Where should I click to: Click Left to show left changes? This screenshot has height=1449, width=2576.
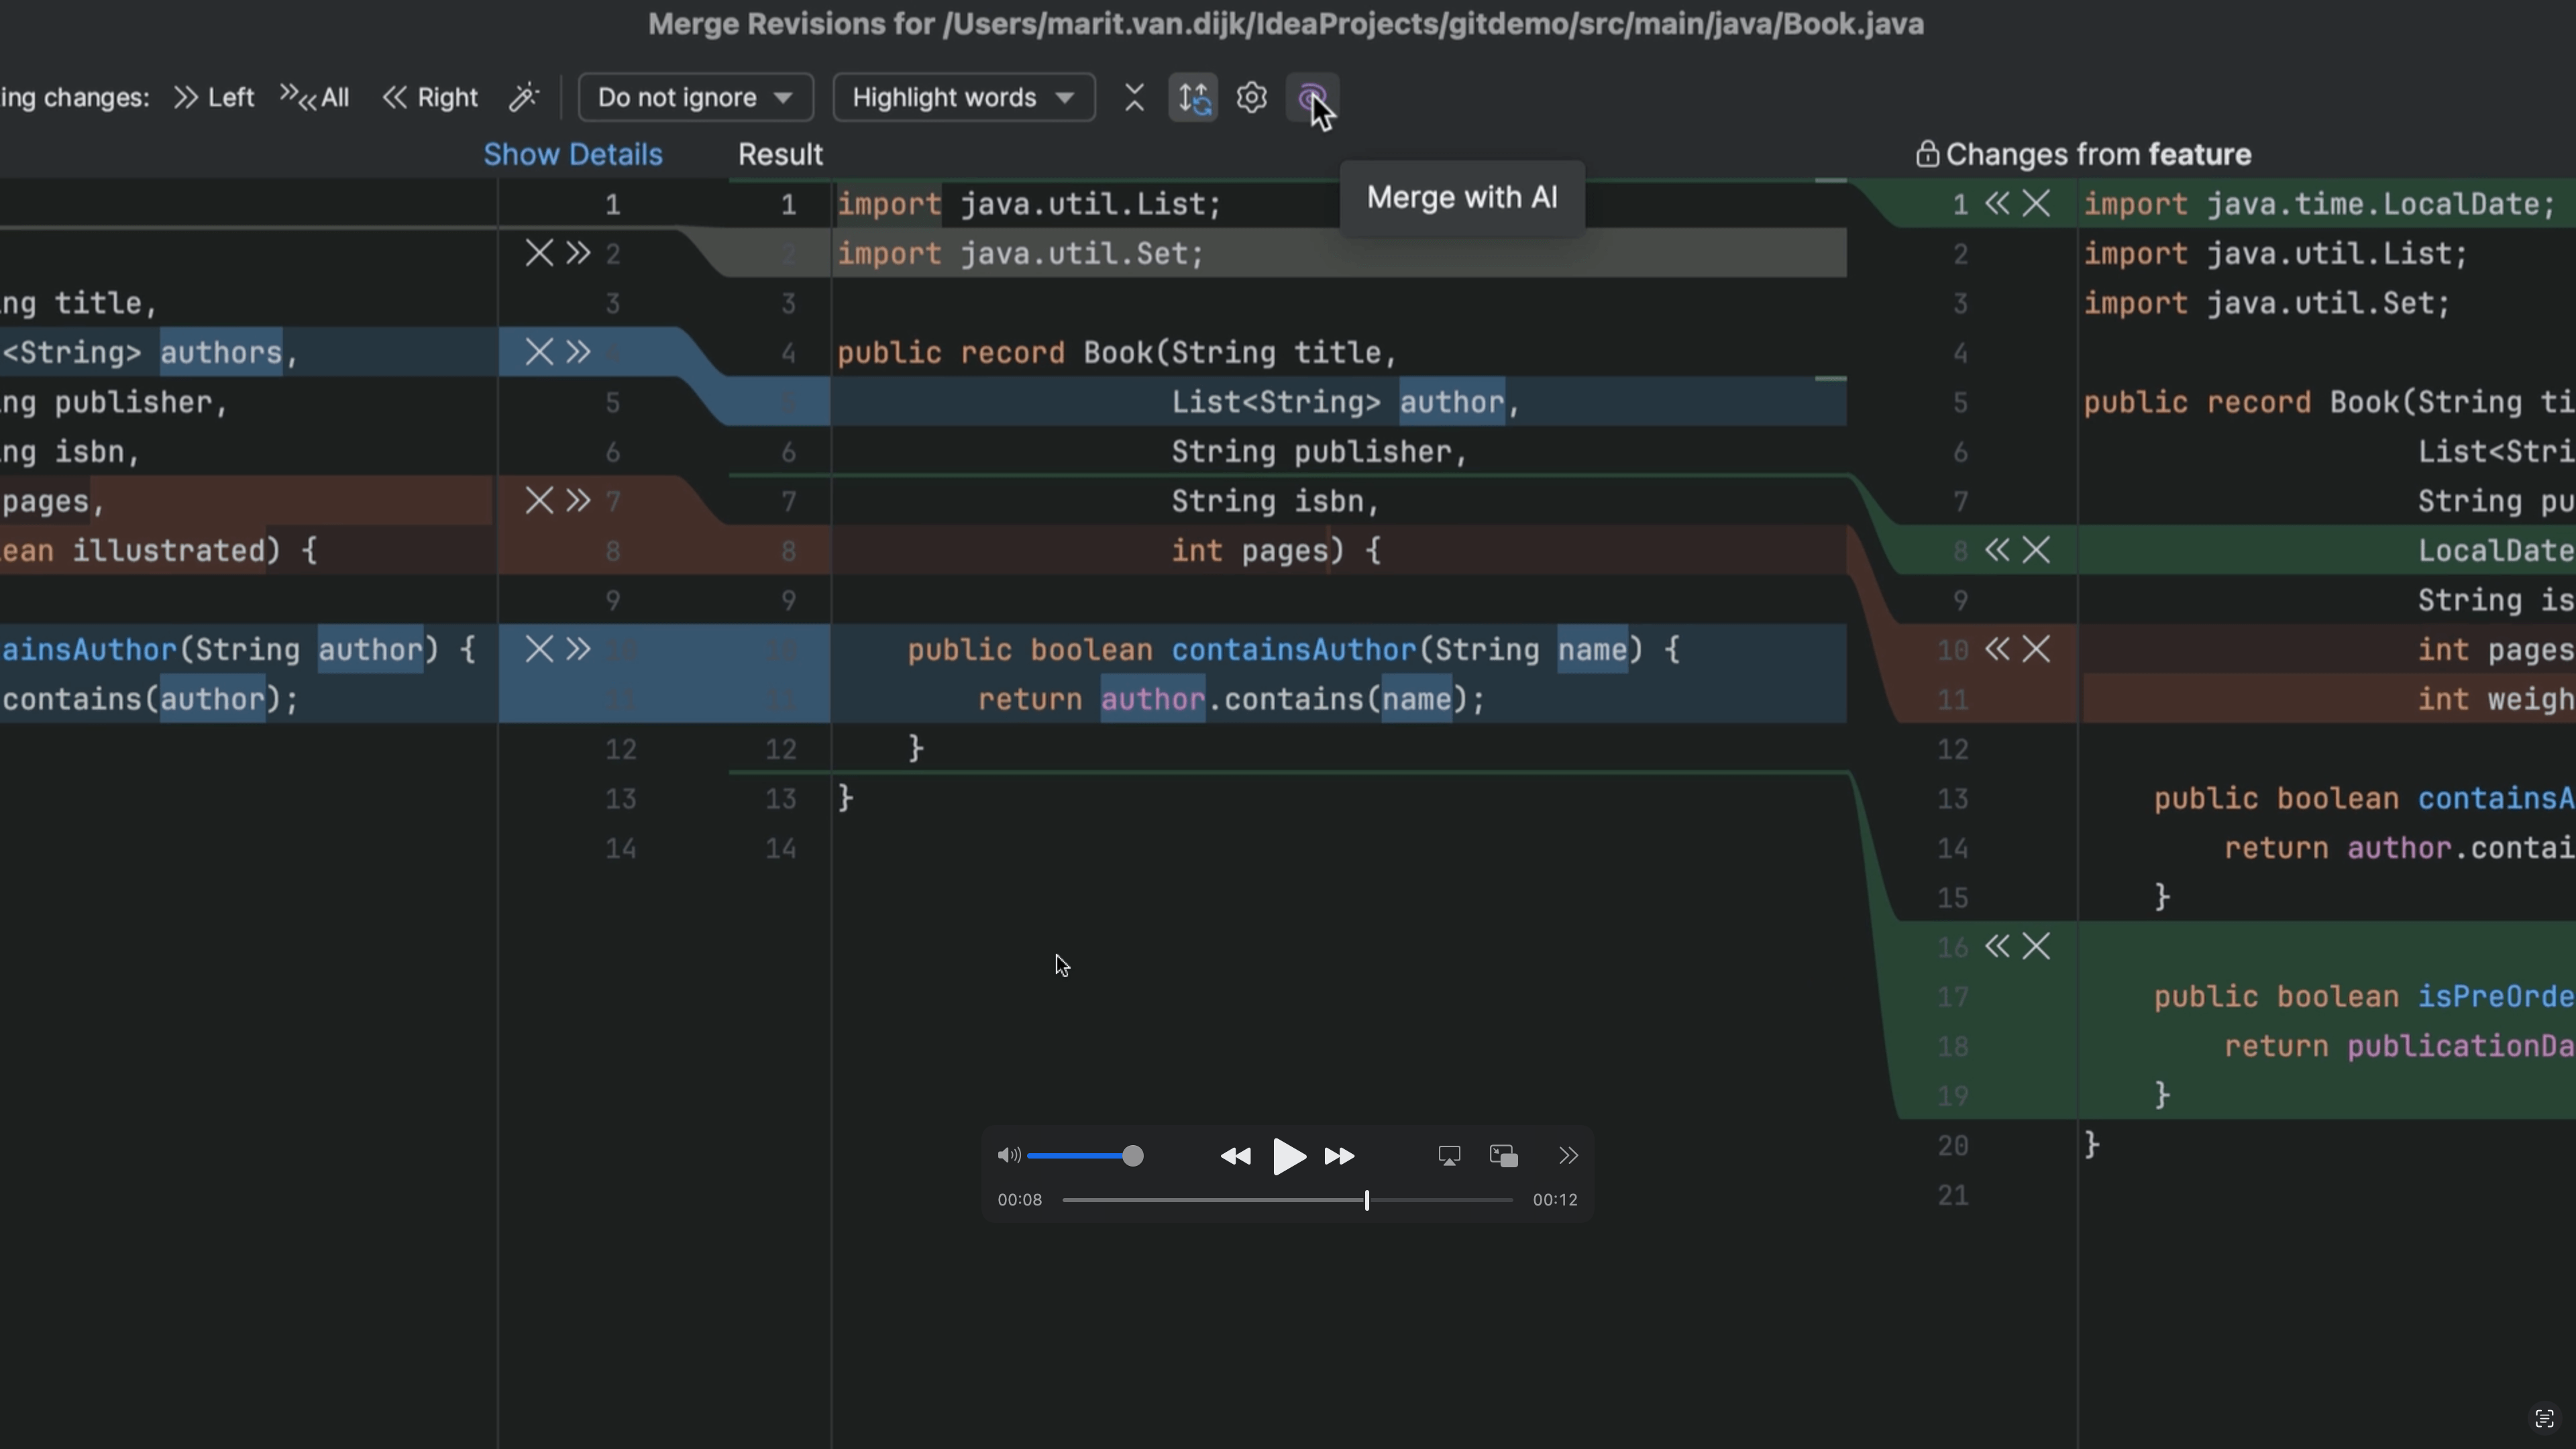(x=212, y=97)
